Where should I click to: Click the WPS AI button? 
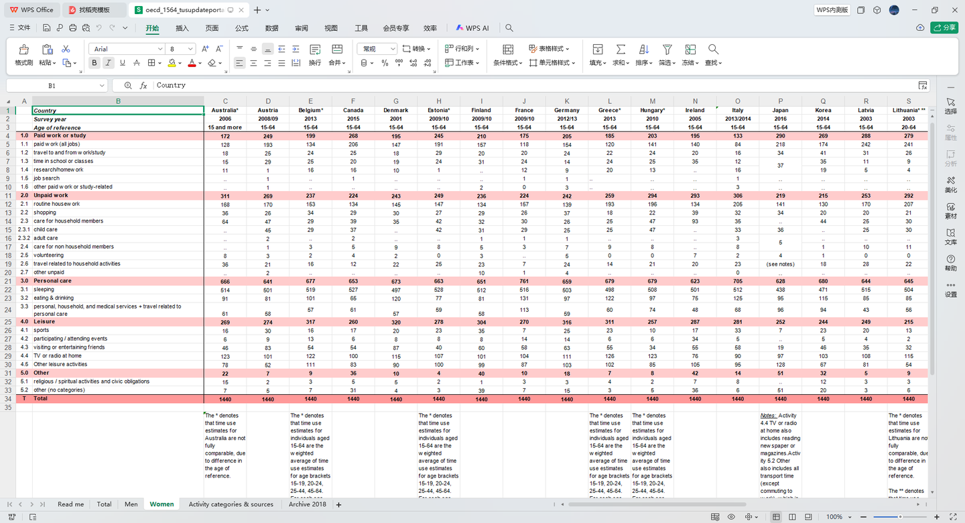click(x=472, y=28)
